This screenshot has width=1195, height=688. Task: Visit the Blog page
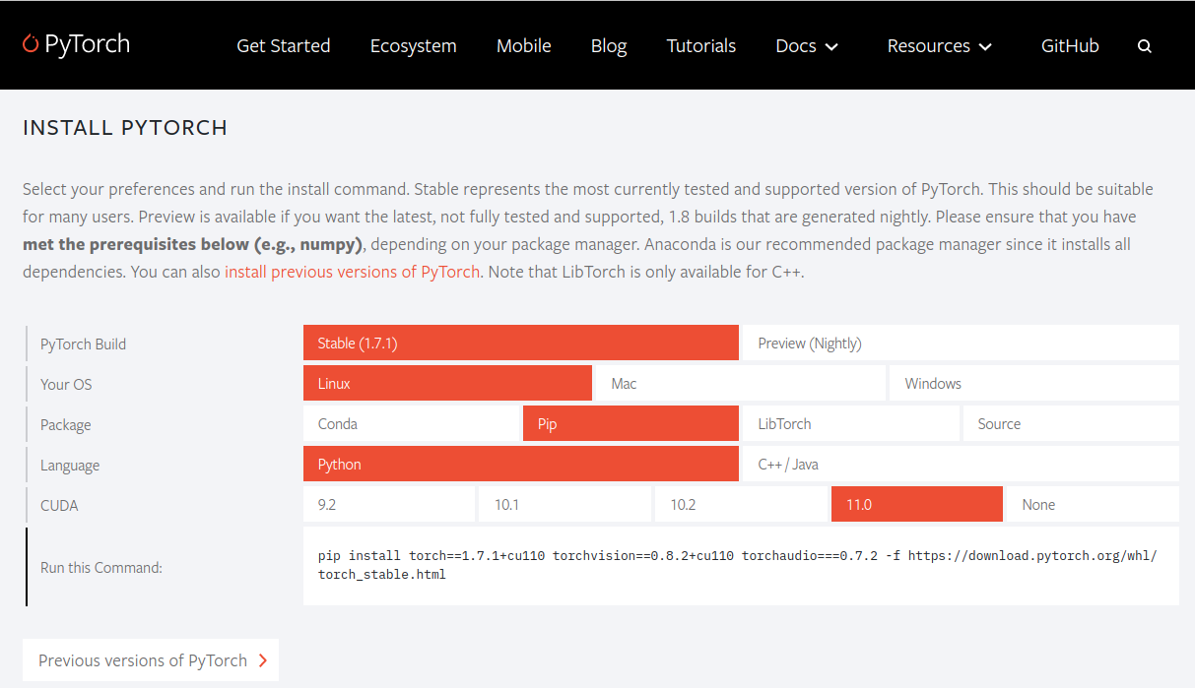point(609,45)
